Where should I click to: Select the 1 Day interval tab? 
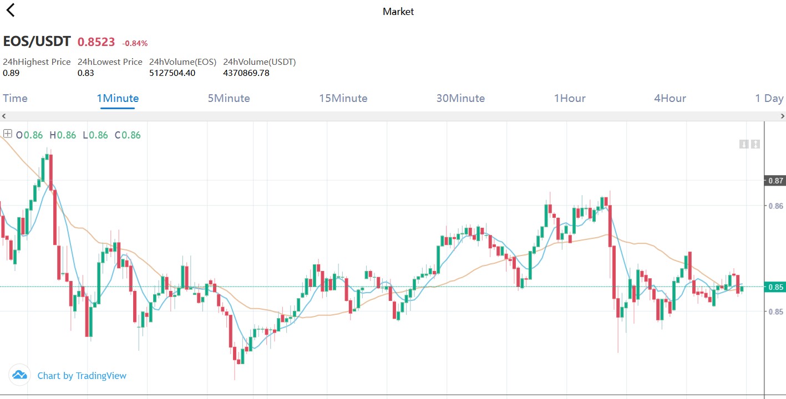769,98
